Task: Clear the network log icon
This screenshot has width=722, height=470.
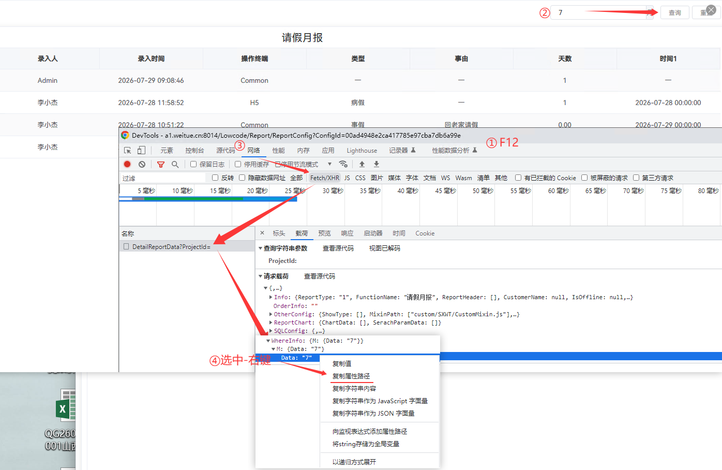Action: point(142,164)
